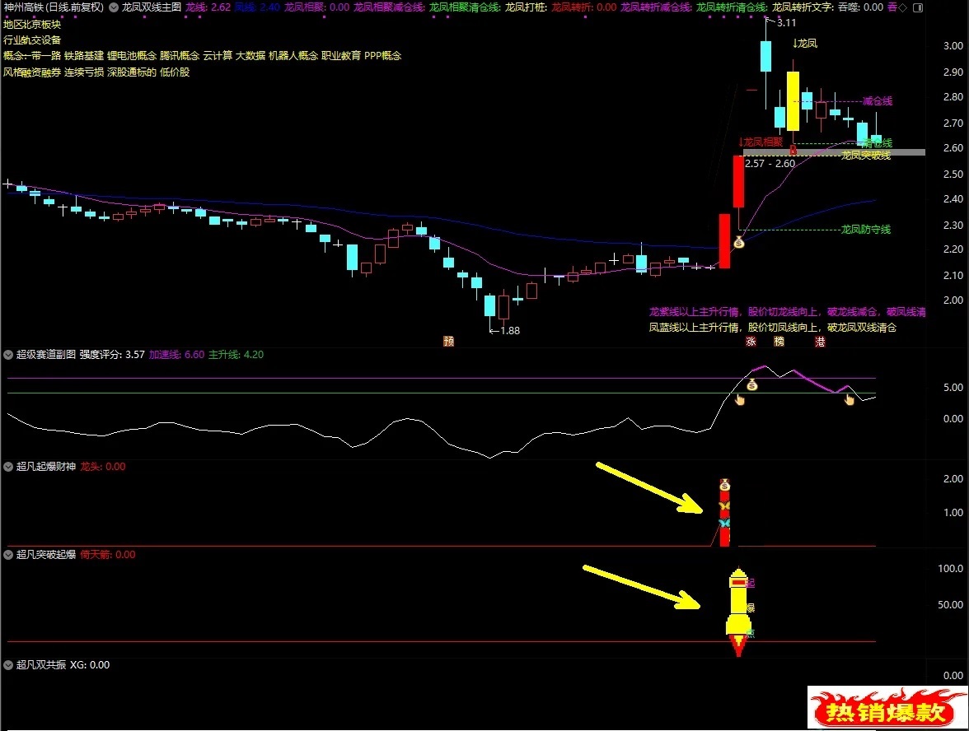Image resolution: width=969 pixels, height=731 pixels.
Task: Click the red B marker under yellow candle
Action: tap(793, 150)
